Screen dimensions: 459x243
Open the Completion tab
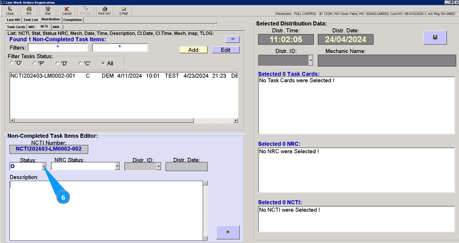tap(72, 20)
